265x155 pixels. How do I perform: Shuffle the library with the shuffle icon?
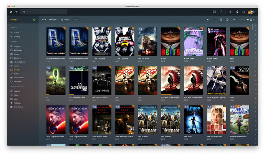coord(214,20)
